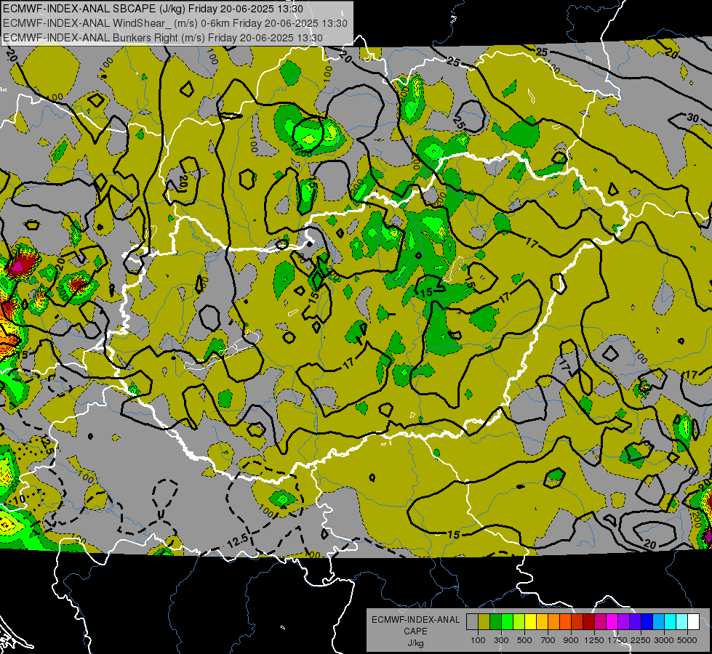Click the bright green legend swatch
The width and height of the screenshot is (712, 654).
pos(507,622)
